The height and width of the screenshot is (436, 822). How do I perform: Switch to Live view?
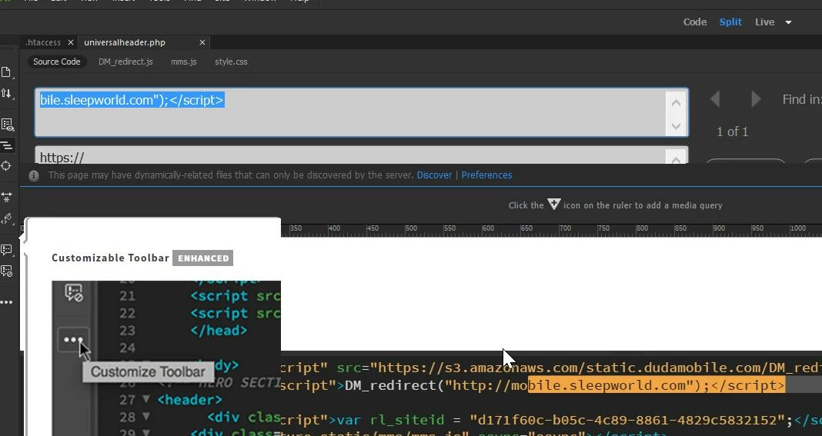(764, 22)
